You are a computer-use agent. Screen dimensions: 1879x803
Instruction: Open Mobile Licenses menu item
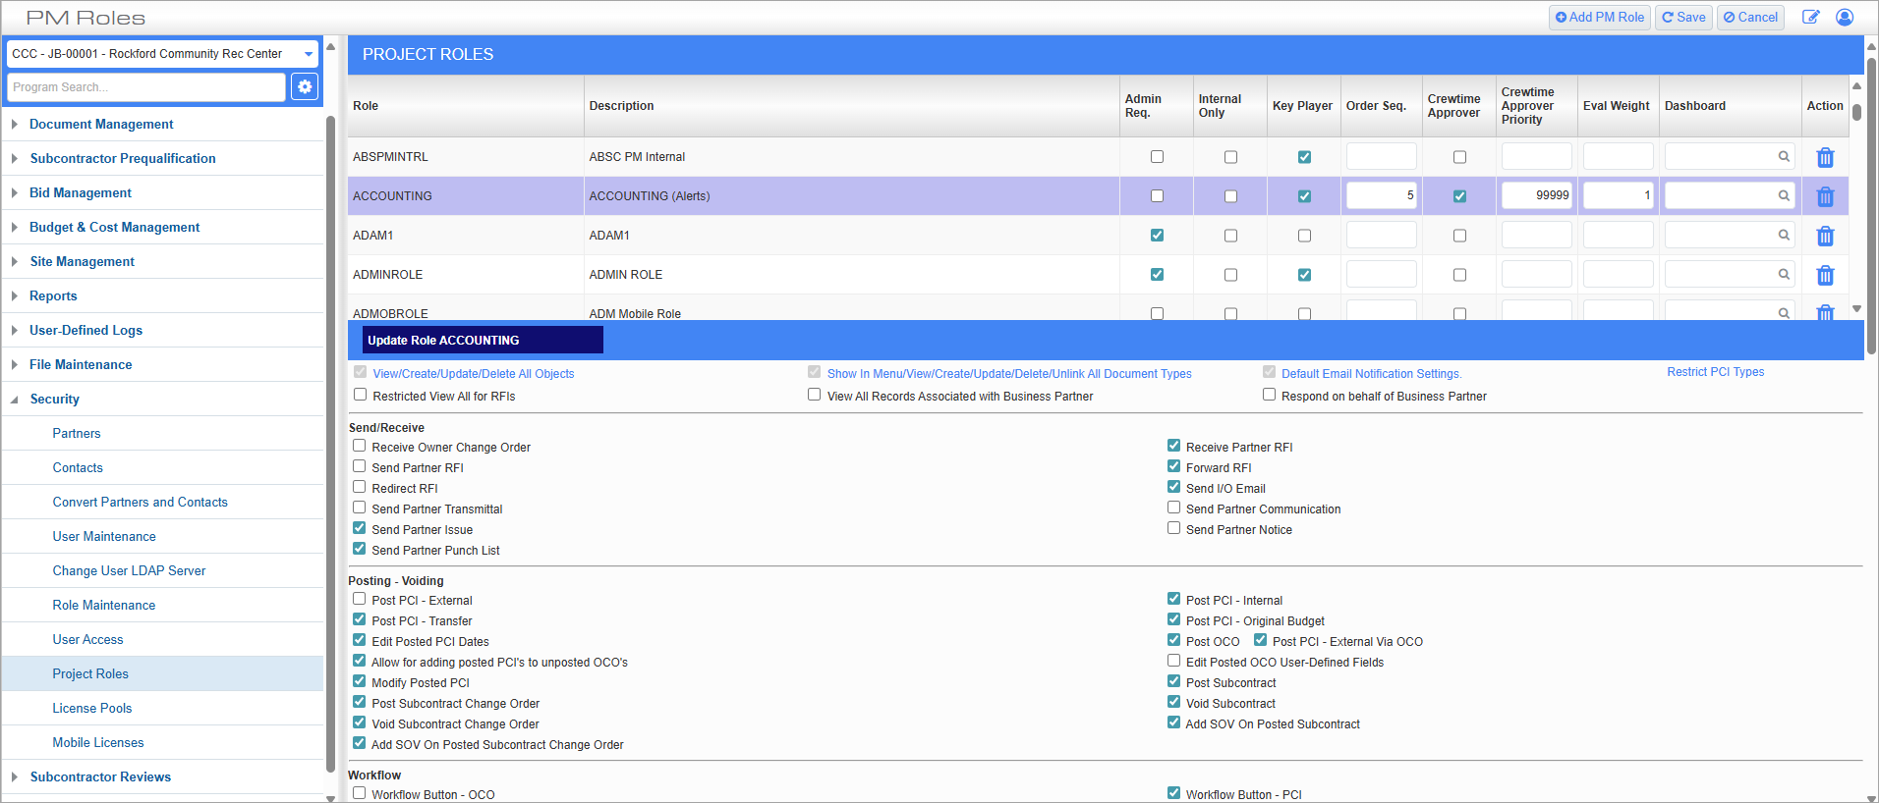[98, 742]
